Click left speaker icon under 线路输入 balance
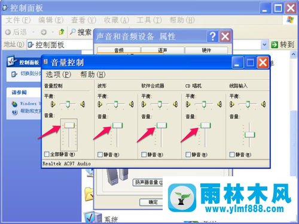The width and height of the screenshot is (299, 224). click(232, 104)
